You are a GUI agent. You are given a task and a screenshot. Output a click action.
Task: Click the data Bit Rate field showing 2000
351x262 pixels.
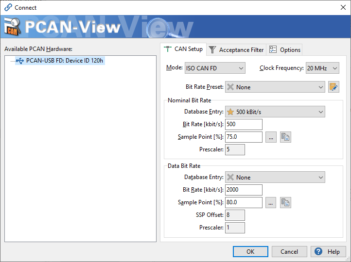click(x=244, y=190)
